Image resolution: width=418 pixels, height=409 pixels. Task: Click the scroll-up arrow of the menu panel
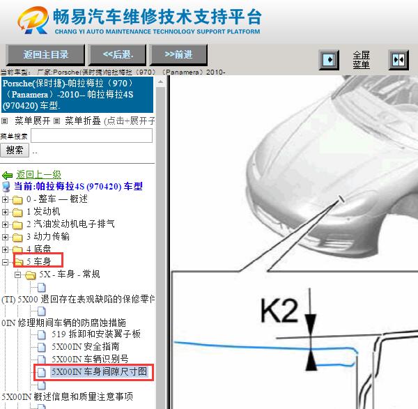160,82
